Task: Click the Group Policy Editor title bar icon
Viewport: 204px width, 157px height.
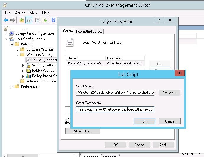Action: 5,5
